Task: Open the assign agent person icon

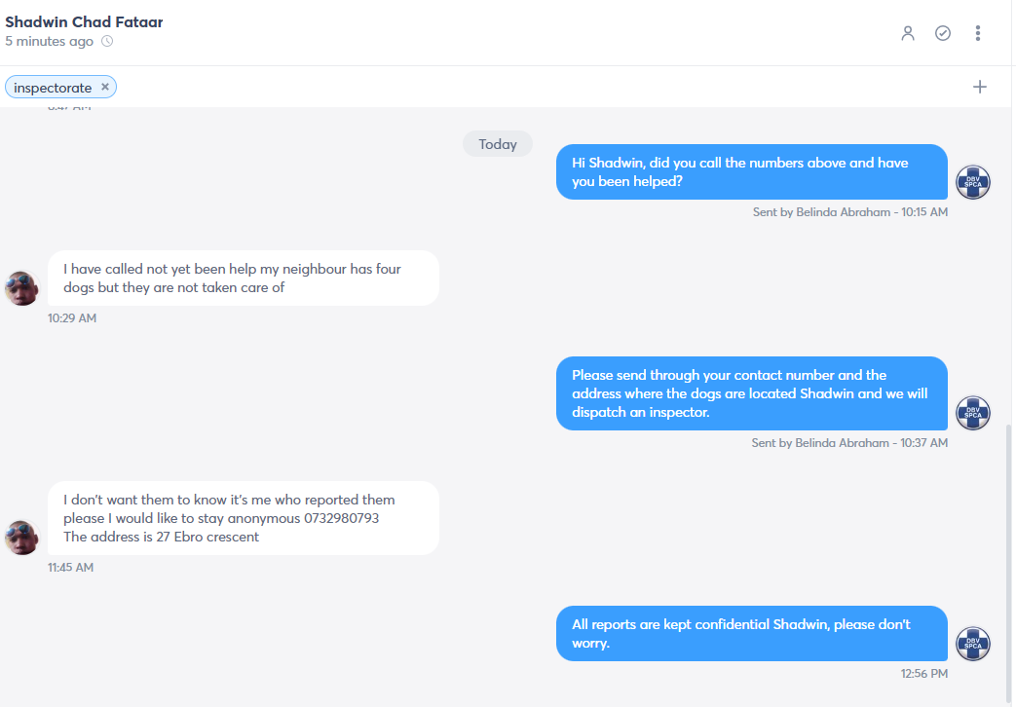Action: (x=908, y=33)
